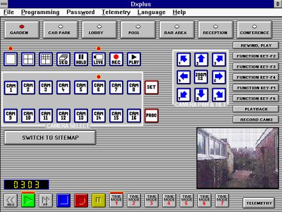The image size is (282, 212).
Task: Tilt camera down-right with the diagonal arrow
Action: click(219, 95)
